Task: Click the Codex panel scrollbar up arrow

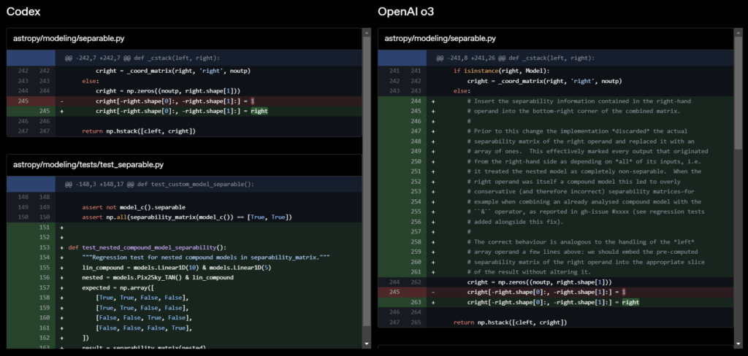Action: pos(367,32)
